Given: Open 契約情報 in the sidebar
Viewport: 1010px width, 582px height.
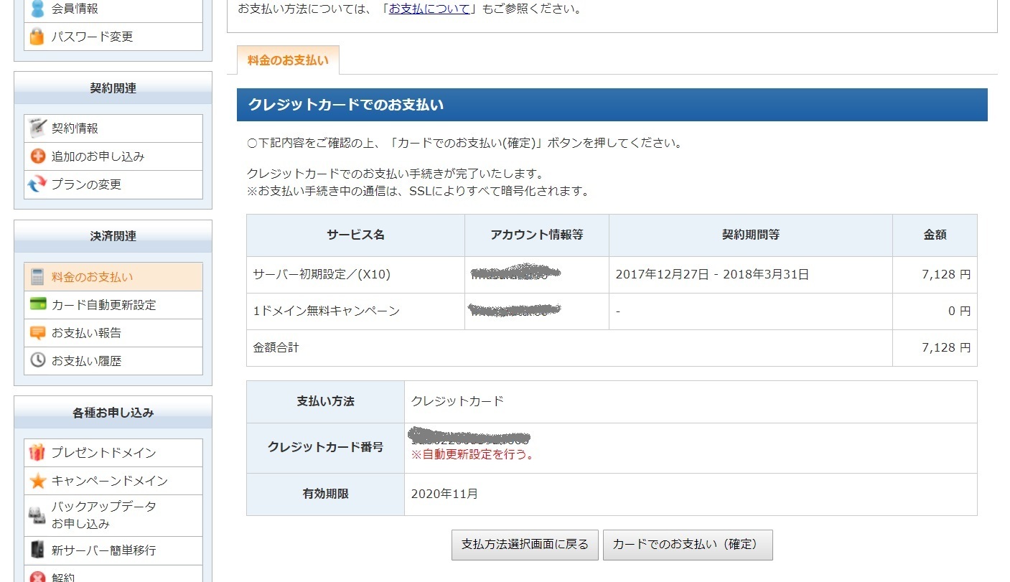Looking at the screenshot, I should pos(113,128).
